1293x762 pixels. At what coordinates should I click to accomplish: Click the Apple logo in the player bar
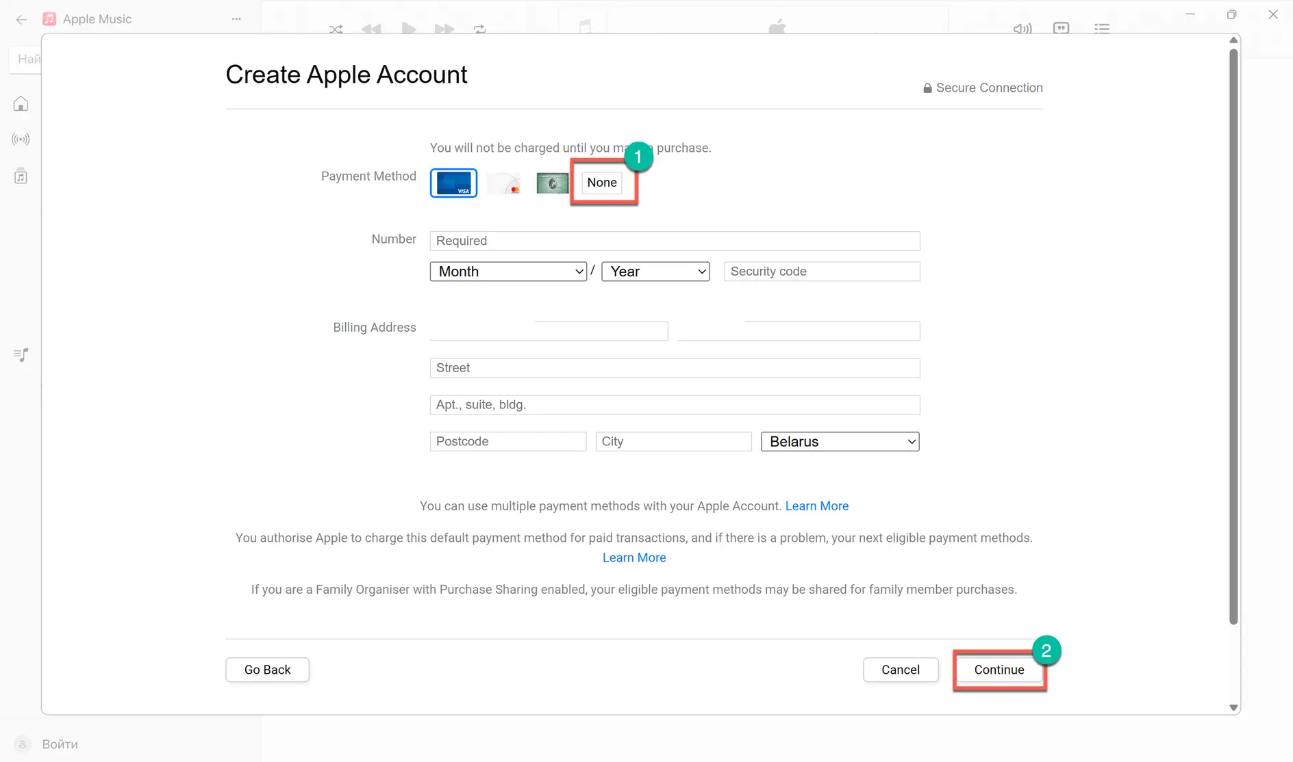777,27
